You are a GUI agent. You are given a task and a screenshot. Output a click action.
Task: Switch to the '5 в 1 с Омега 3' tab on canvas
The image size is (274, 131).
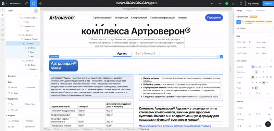click(145, 54)
